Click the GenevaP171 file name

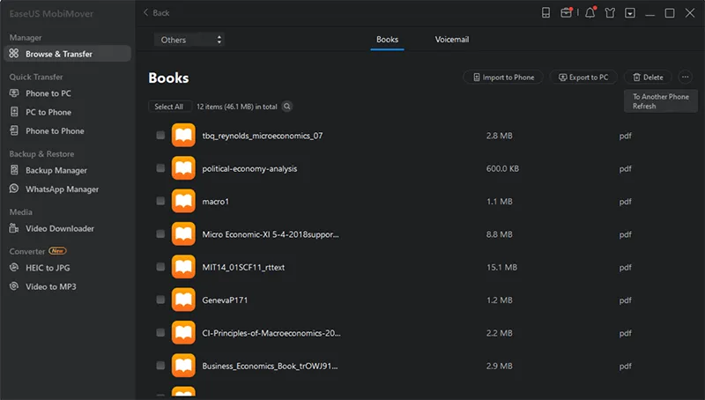(x=225, y=300)
